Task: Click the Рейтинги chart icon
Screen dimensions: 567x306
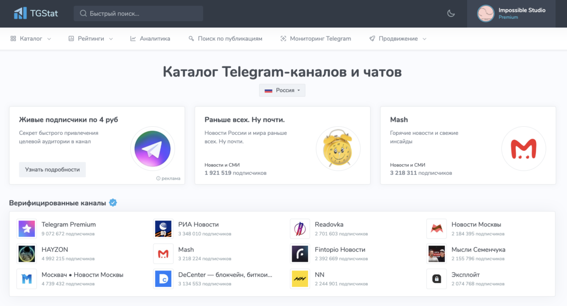Action: (x=71, y=38)
